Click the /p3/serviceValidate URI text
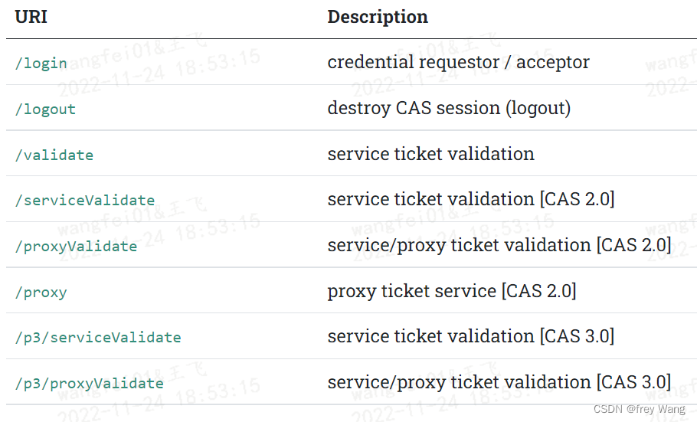The width and height of the screenshot is (697, 422). 97,337
